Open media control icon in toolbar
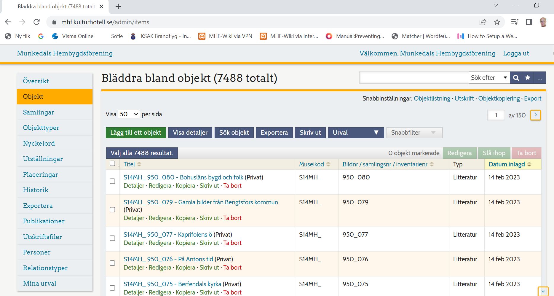Viewport: 554px width, 296px height. pyautogui.click(x=515, y=22)
